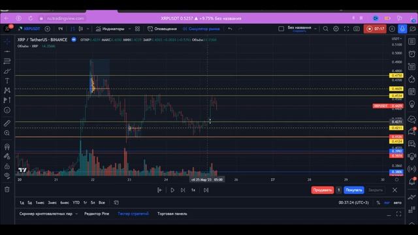
Task: Set the 1мес date range
Action: tap(40, 202)
